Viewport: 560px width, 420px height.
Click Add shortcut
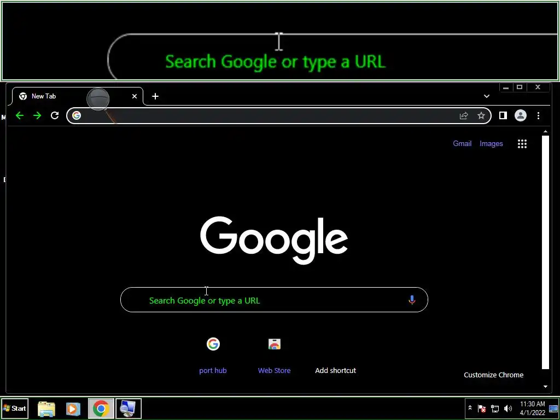point(335,370)
